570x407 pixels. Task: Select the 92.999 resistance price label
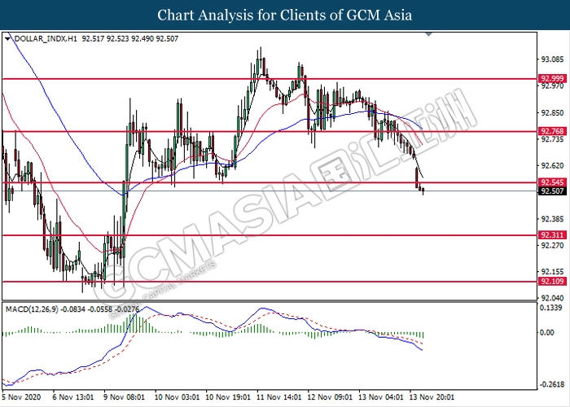(552, 79)
